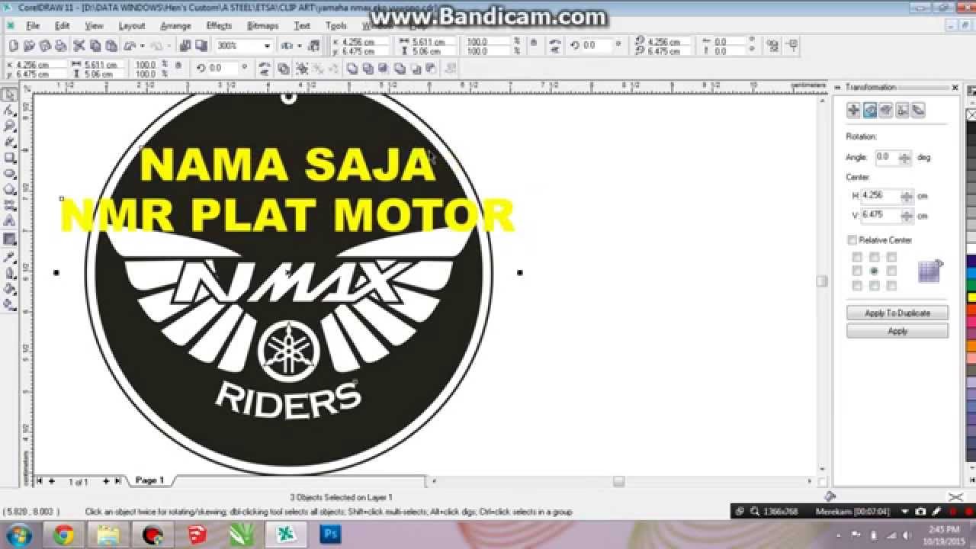Check the top-right anchor point box
Image resolution: width=976 pixels, height=549 pixels.
point(891,257)
